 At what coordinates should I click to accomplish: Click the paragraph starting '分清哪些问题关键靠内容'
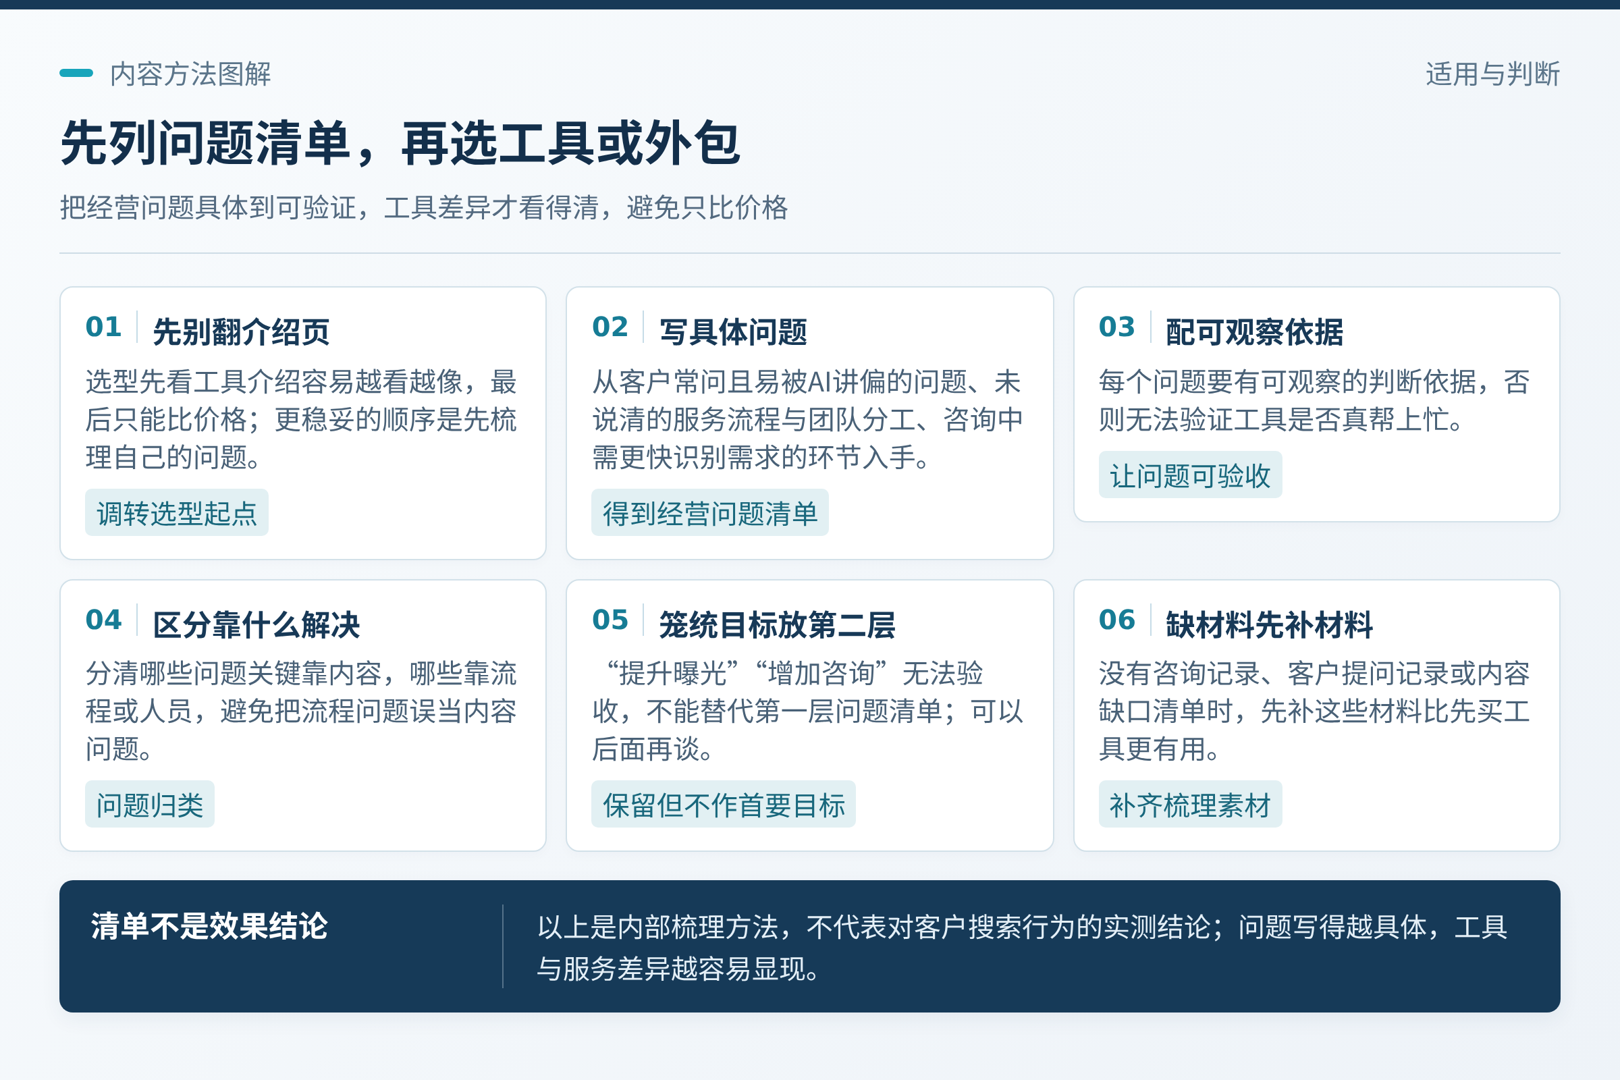(x=301, y=711)
